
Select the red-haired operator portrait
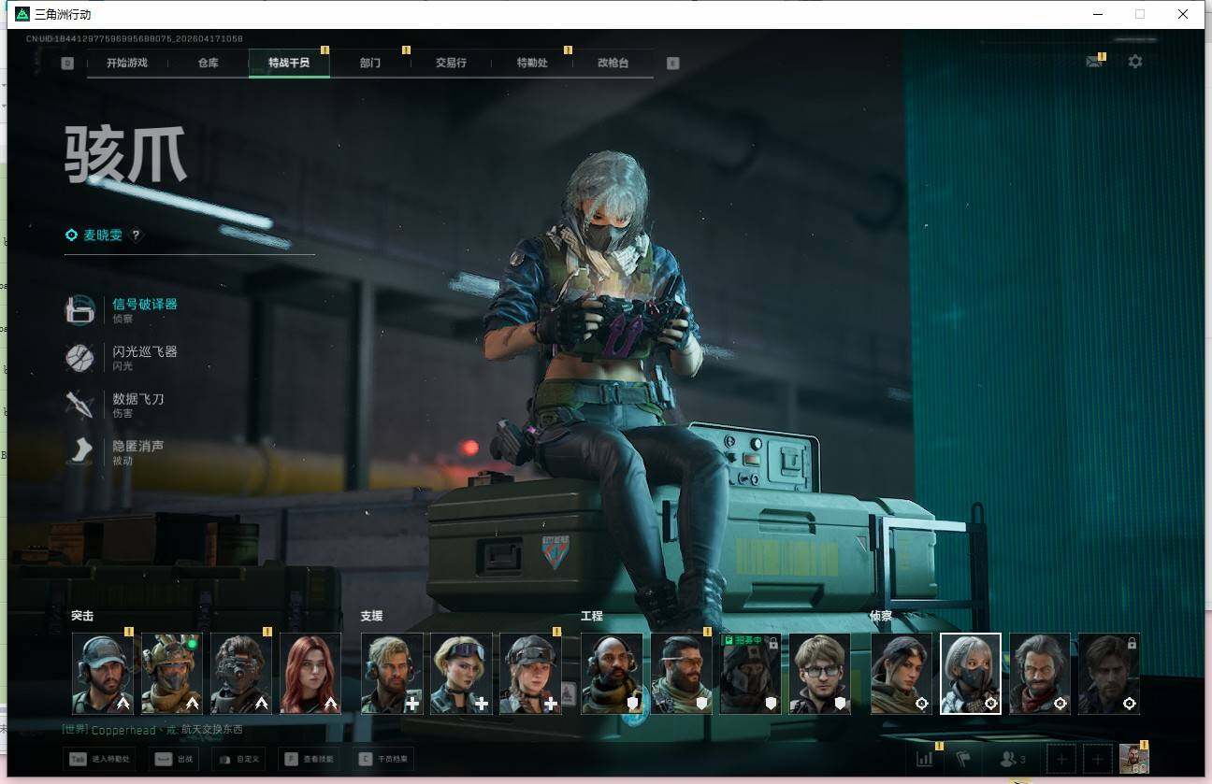[x=310, y=674]
